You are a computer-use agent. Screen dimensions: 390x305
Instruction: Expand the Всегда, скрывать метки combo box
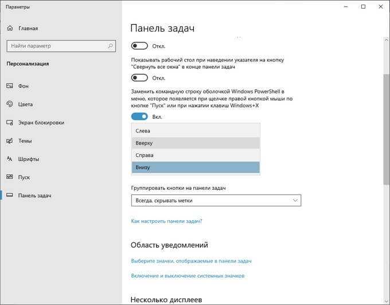[216, 200]
